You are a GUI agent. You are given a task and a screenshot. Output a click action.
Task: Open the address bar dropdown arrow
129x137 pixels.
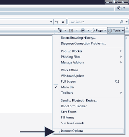click(x=51, y=22)
